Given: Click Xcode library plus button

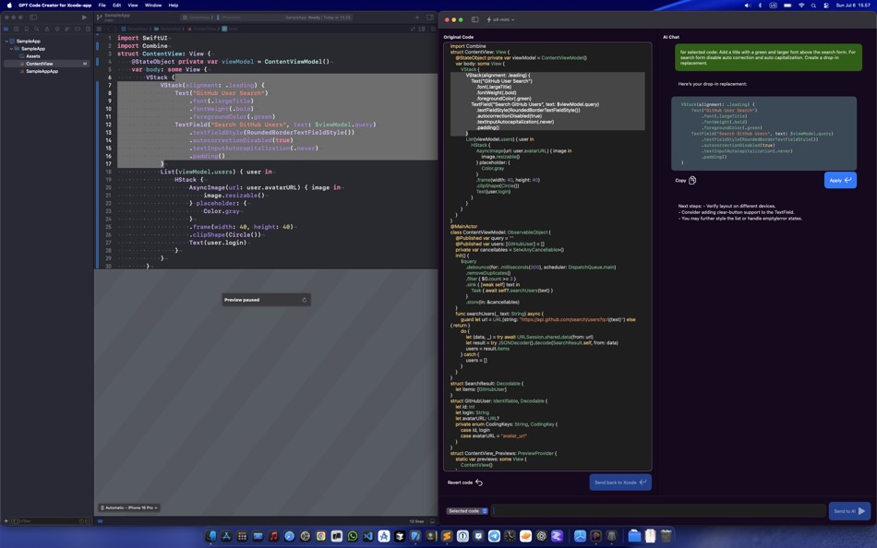Looking at the screenshot, I should (417, 18).
